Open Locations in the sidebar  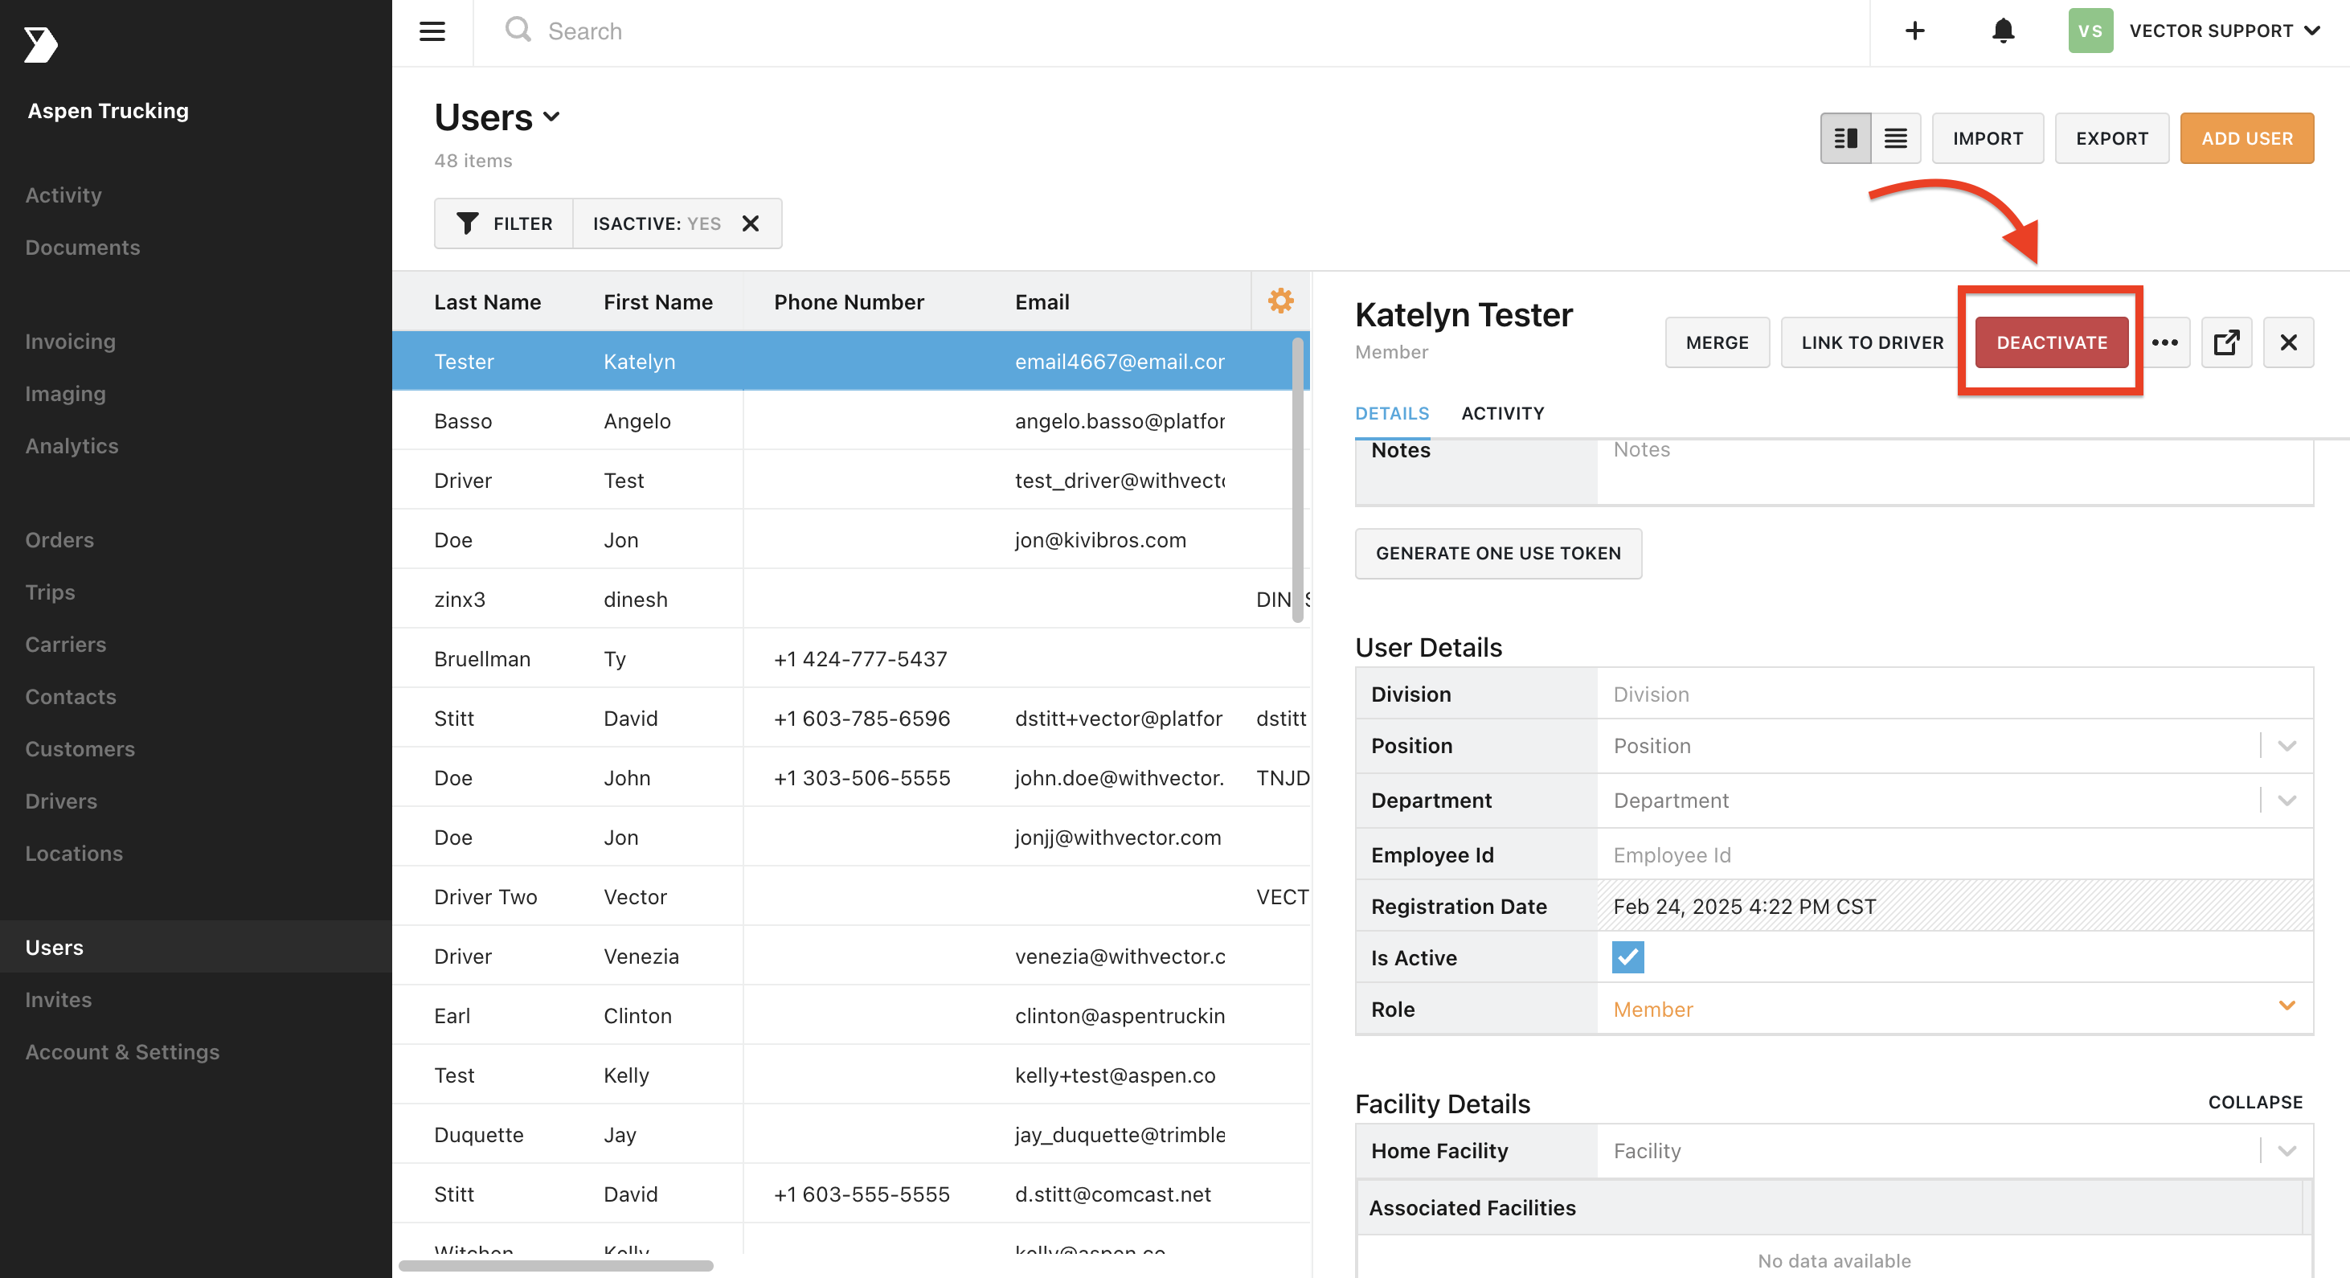(x=74, y=854)
